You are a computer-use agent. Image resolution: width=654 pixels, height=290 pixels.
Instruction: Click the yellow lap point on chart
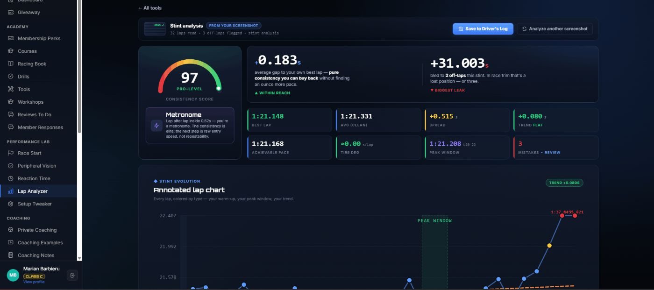[549, 245]
